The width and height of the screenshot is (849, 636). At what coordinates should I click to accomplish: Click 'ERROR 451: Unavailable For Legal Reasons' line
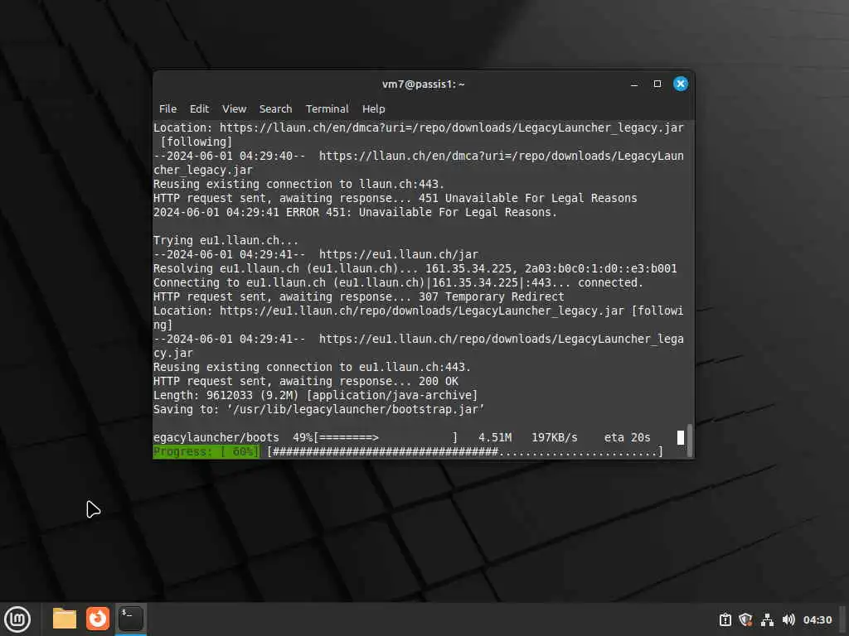(x=355, y=212)
